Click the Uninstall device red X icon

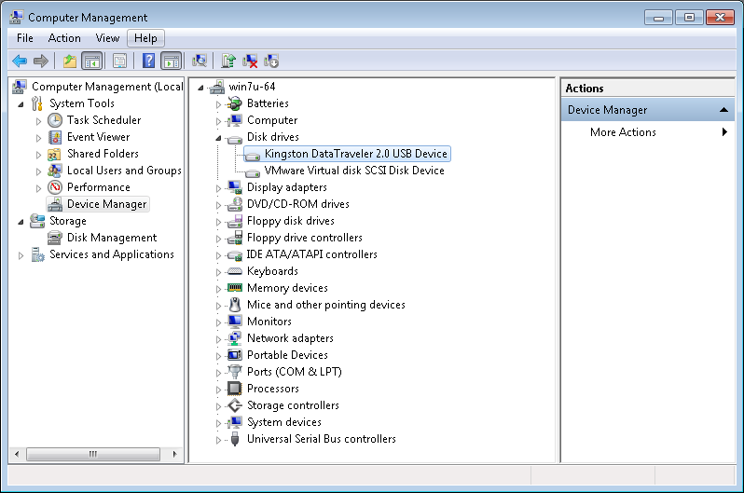click(x=250, y=61)
